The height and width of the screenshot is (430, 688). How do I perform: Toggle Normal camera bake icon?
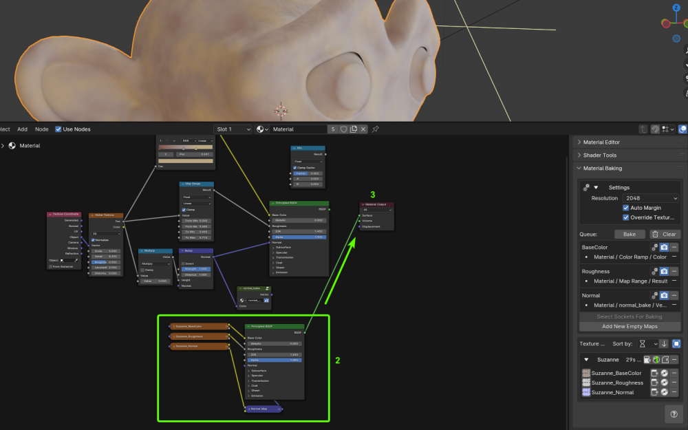(x=665, y=295)
